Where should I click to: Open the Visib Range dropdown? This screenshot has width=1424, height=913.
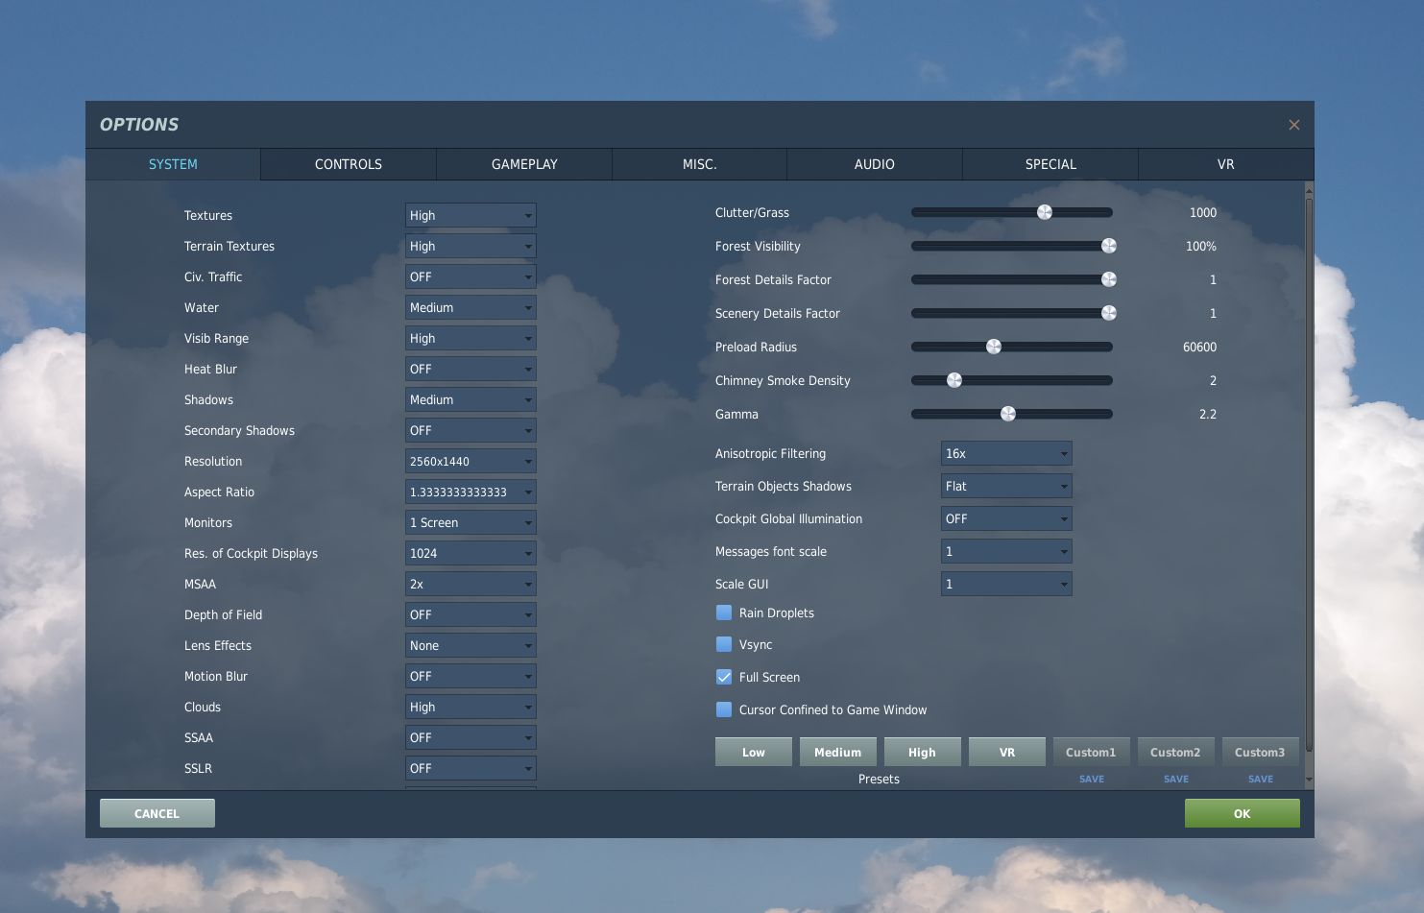click(x=471, y=338)
